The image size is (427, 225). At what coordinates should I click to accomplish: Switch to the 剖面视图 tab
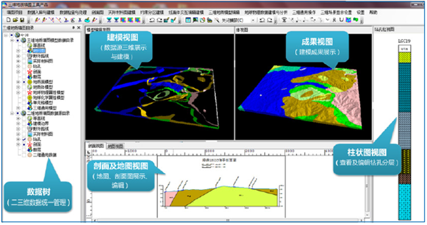pos(96,146)
